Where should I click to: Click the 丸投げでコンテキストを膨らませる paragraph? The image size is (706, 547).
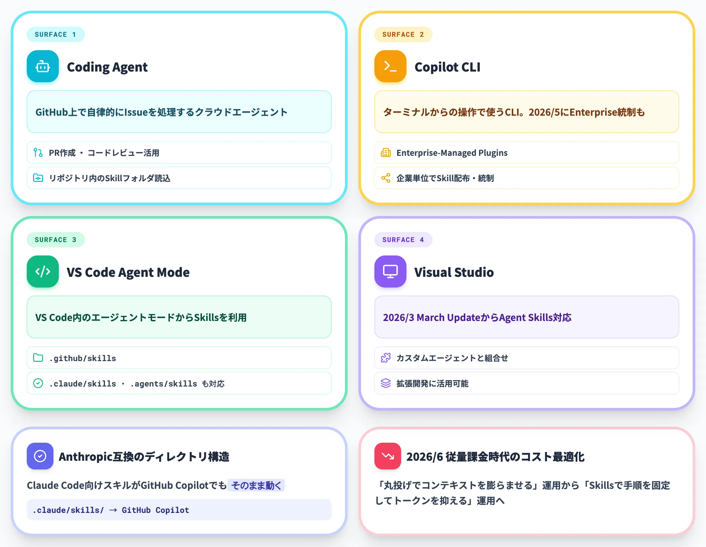(523, 493)
